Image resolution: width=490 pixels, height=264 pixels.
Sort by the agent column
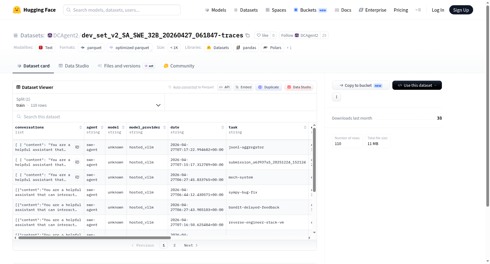coord(102,127)
